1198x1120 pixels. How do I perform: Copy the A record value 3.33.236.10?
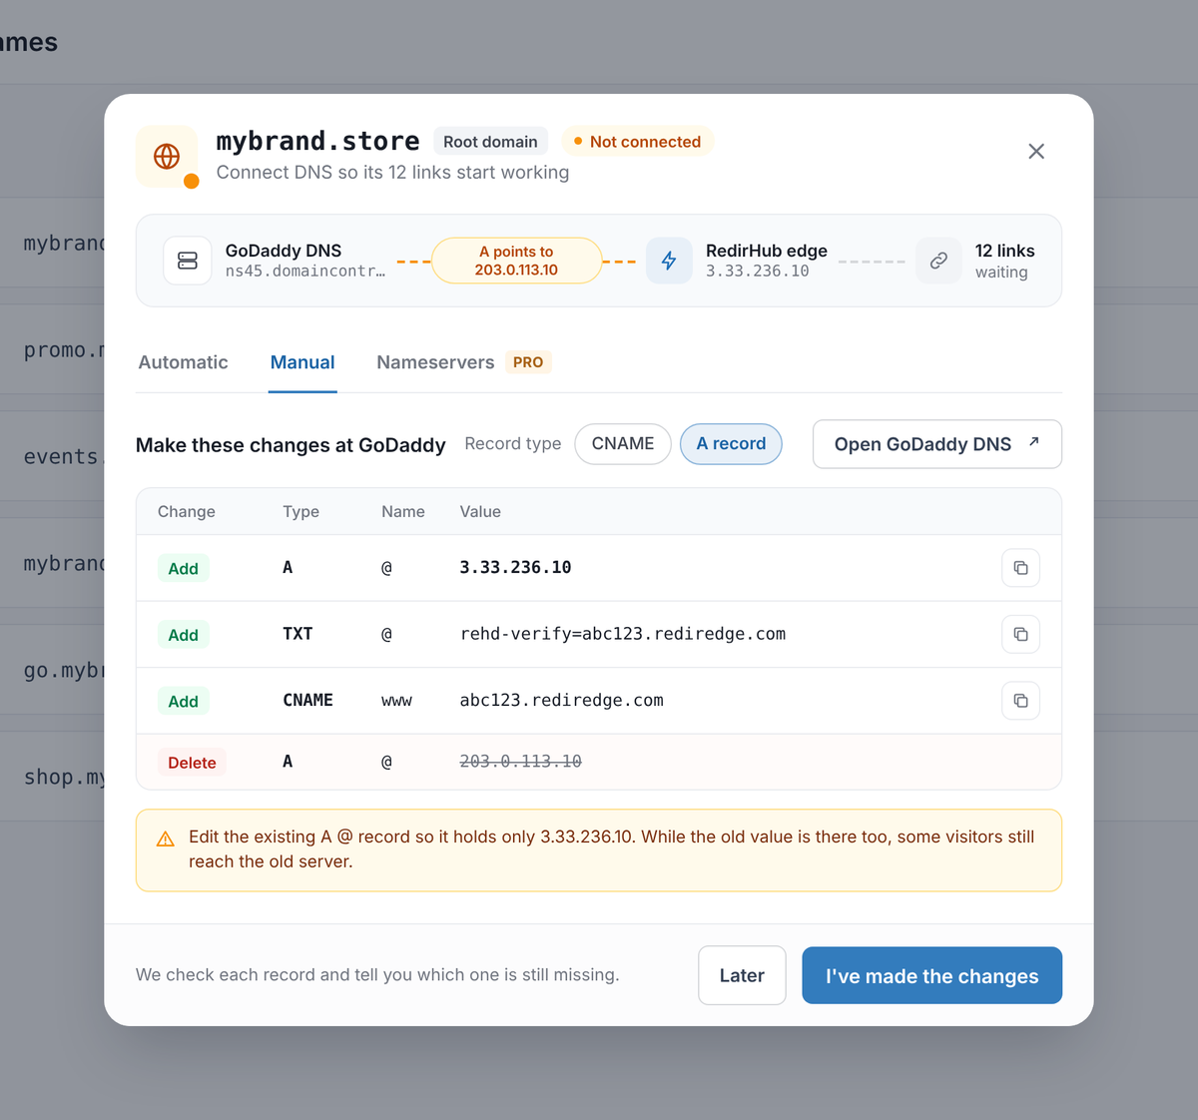click(1020, 568)
